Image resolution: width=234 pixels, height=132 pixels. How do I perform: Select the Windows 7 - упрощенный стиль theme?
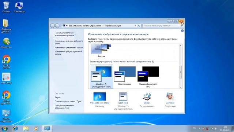point(102,77)
